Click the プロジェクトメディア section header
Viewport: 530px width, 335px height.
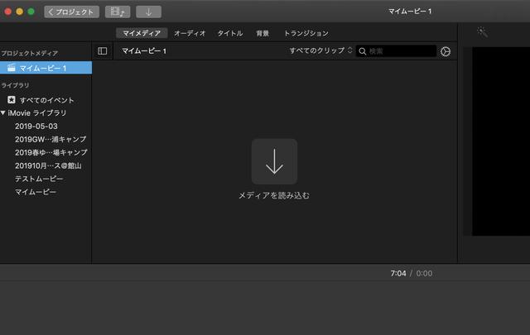click(30, 54)
